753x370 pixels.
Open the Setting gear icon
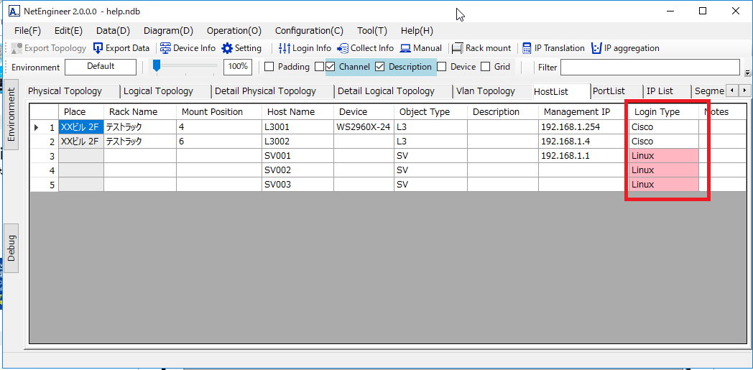(227, 48)
